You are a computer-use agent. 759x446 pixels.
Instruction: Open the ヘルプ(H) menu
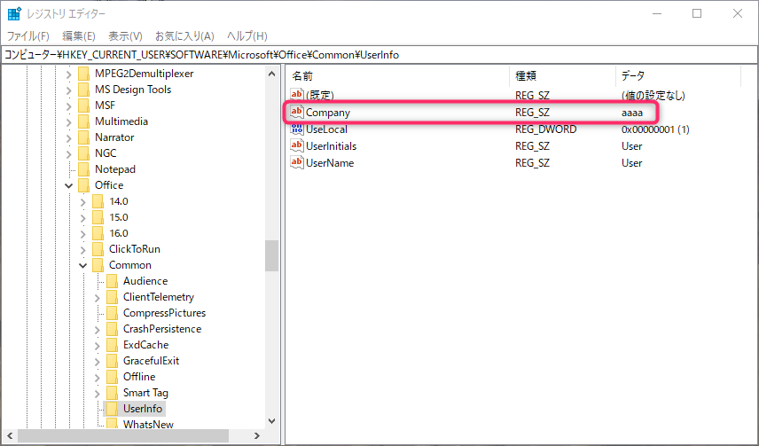click(246, 35)
